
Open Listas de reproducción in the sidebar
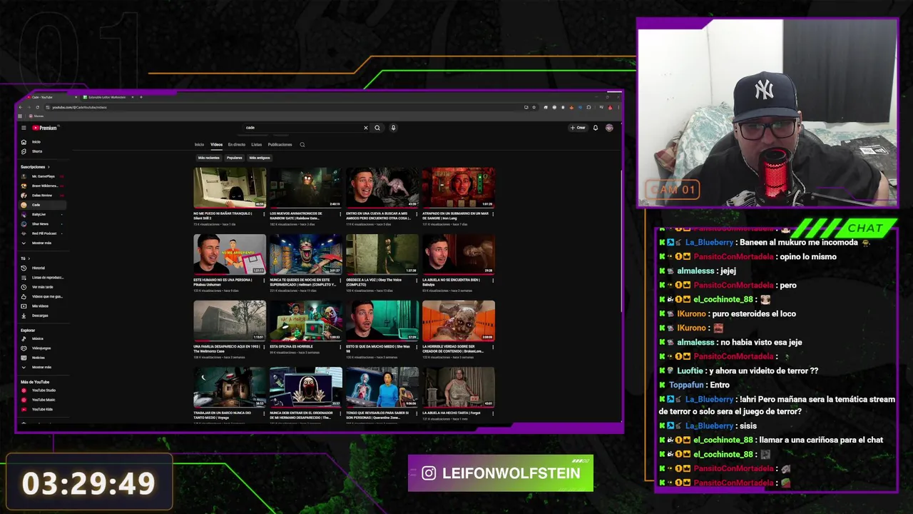coord(43,277)
